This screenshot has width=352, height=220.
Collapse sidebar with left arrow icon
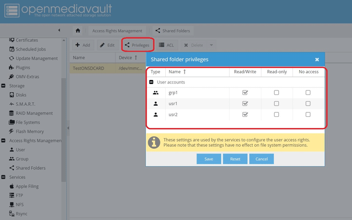[x=59, y=30]
